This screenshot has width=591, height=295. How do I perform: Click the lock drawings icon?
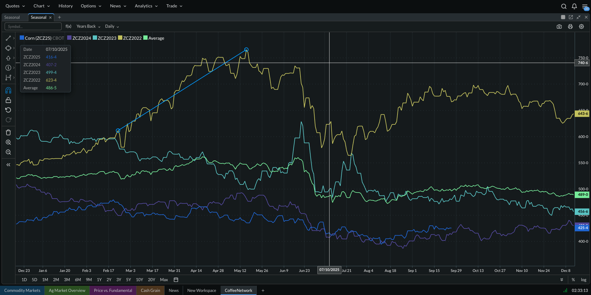point(8,100)
